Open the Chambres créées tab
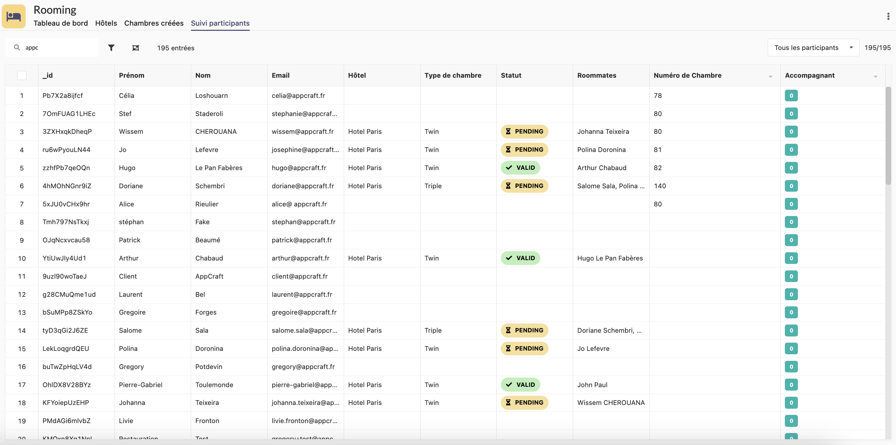Viewport: 896px width, 445px height. pyautogui.click(x=154, y=23)
